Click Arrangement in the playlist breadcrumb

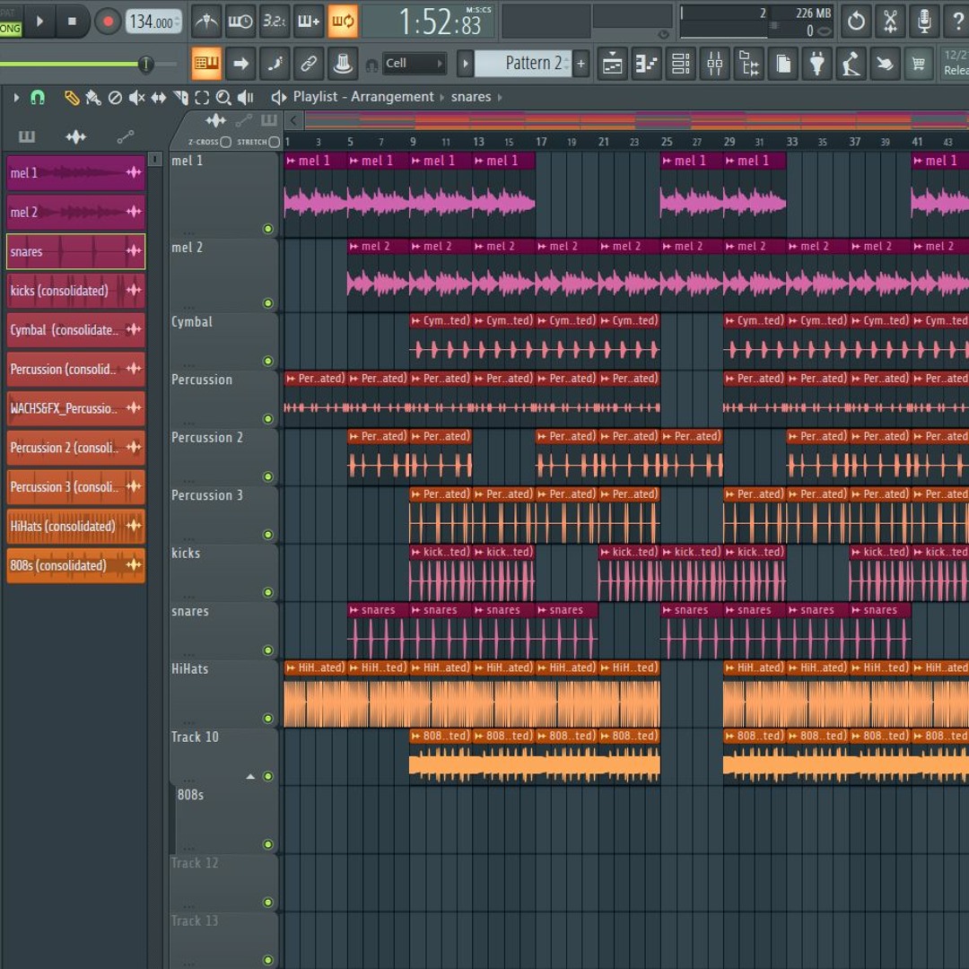(x=392, y=97)
